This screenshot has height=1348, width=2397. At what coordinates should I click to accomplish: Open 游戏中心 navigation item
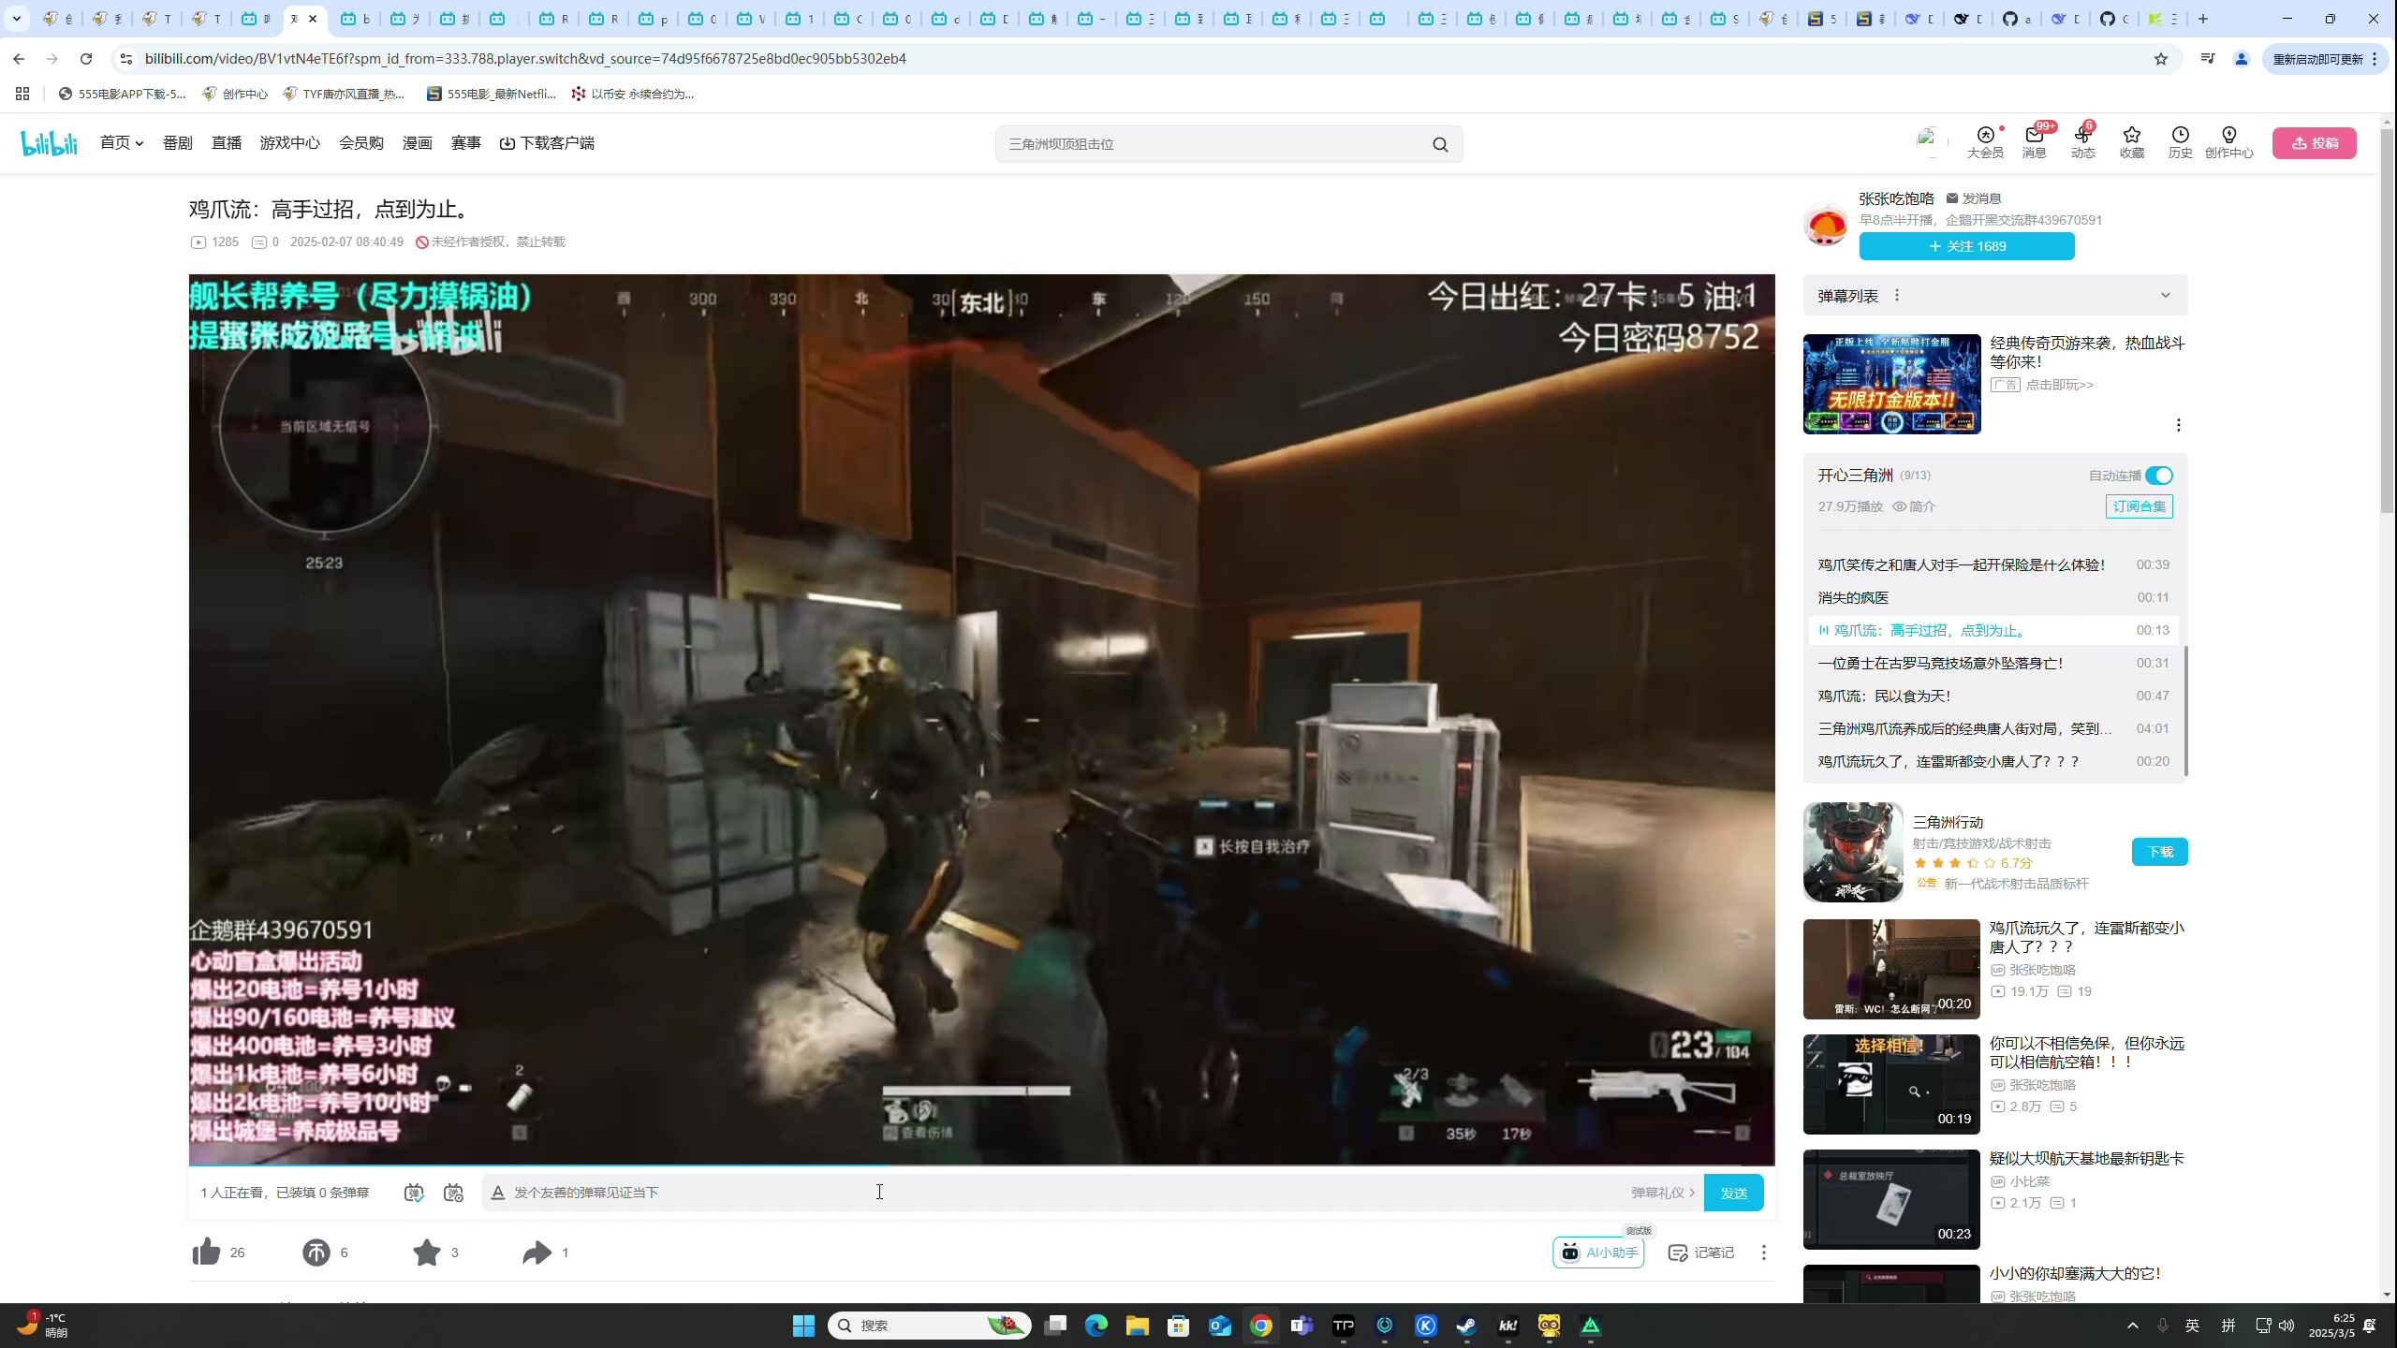point(289,143)
